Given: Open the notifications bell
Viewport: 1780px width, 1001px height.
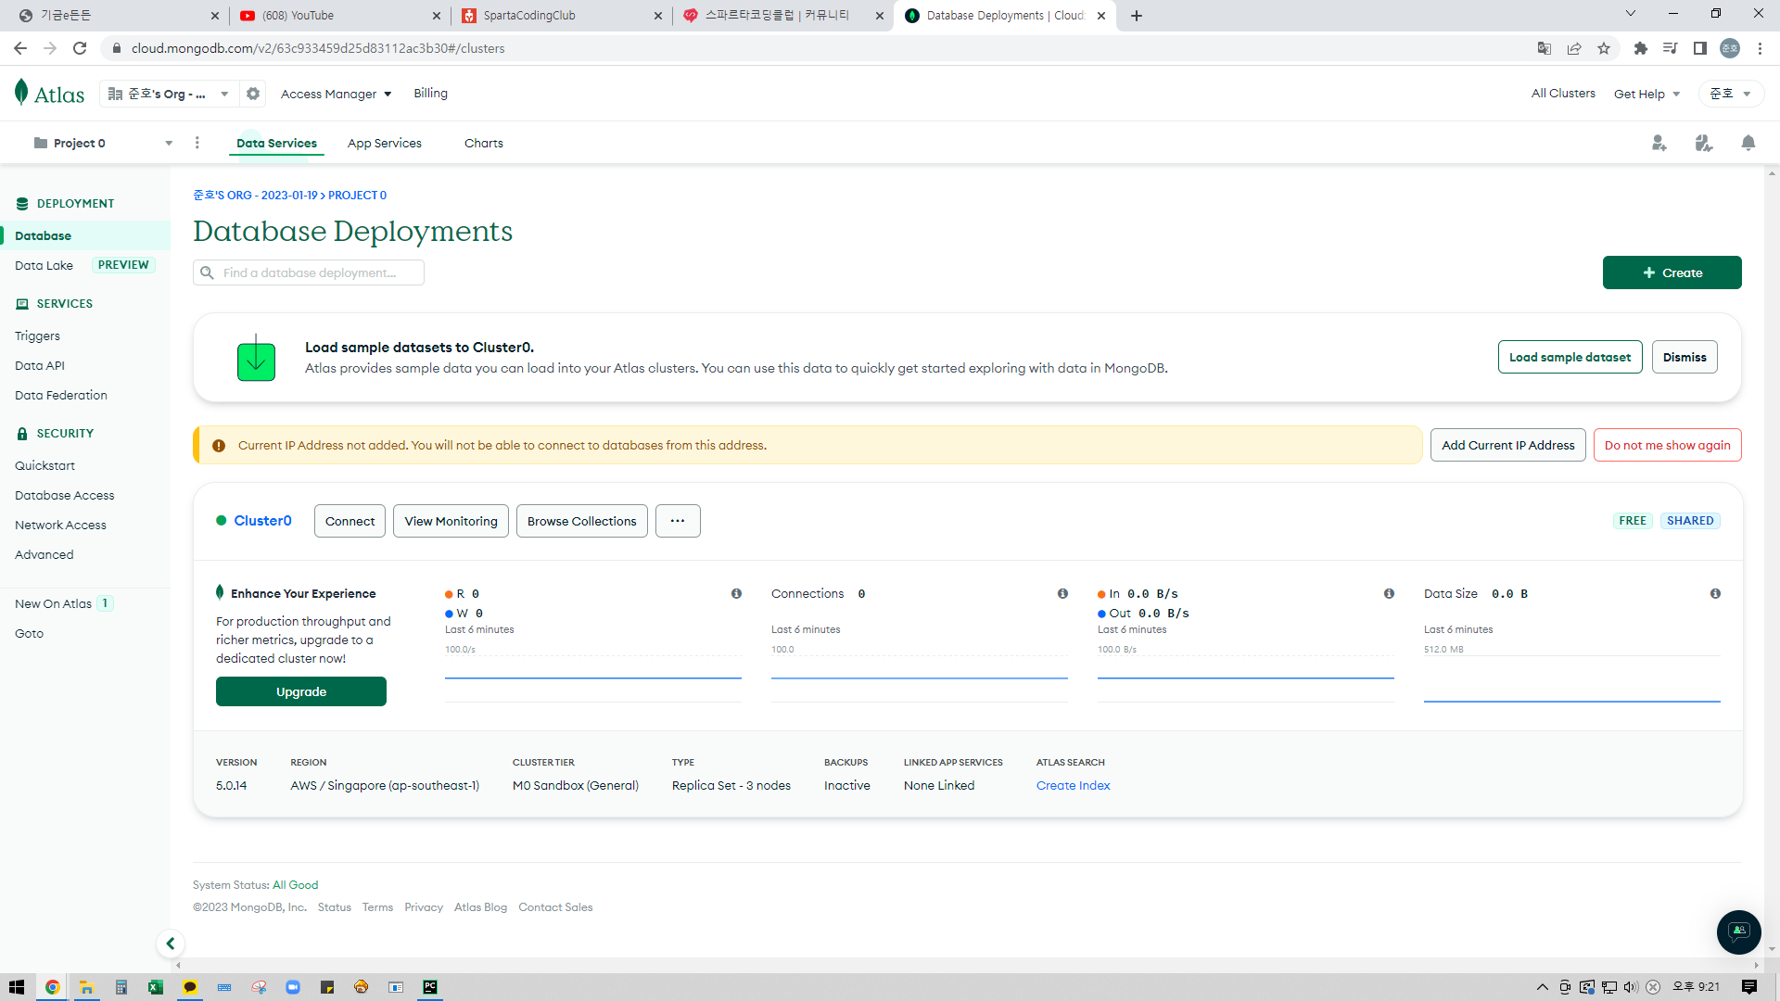Looking at the screenshot, I should (x=1748, y=143).
